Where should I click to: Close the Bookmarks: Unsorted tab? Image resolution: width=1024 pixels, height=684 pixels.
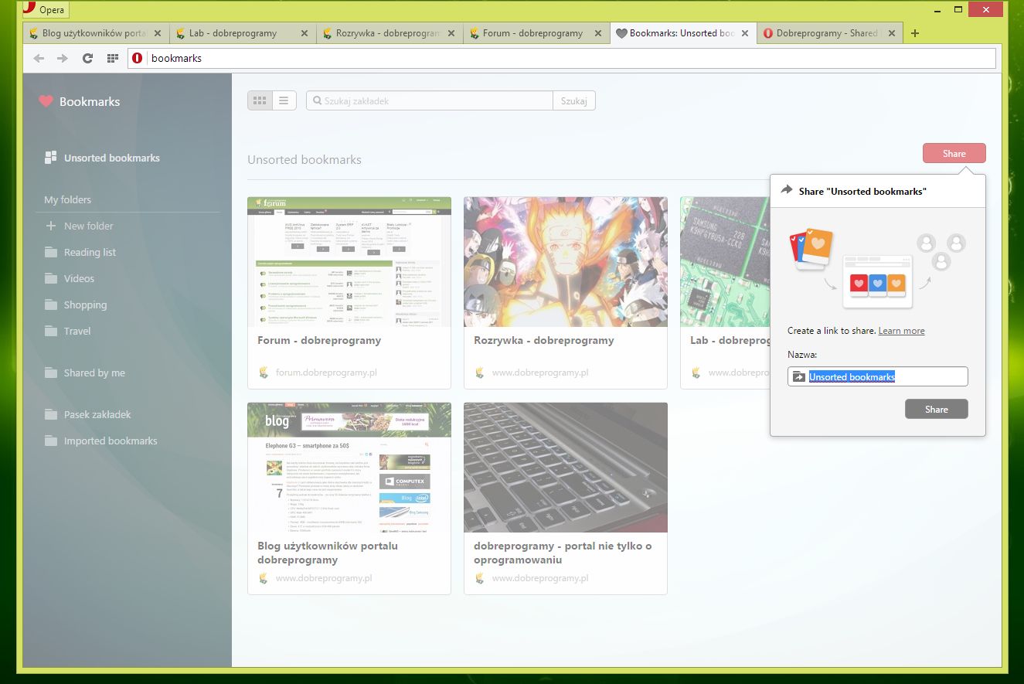click(745, 33)
